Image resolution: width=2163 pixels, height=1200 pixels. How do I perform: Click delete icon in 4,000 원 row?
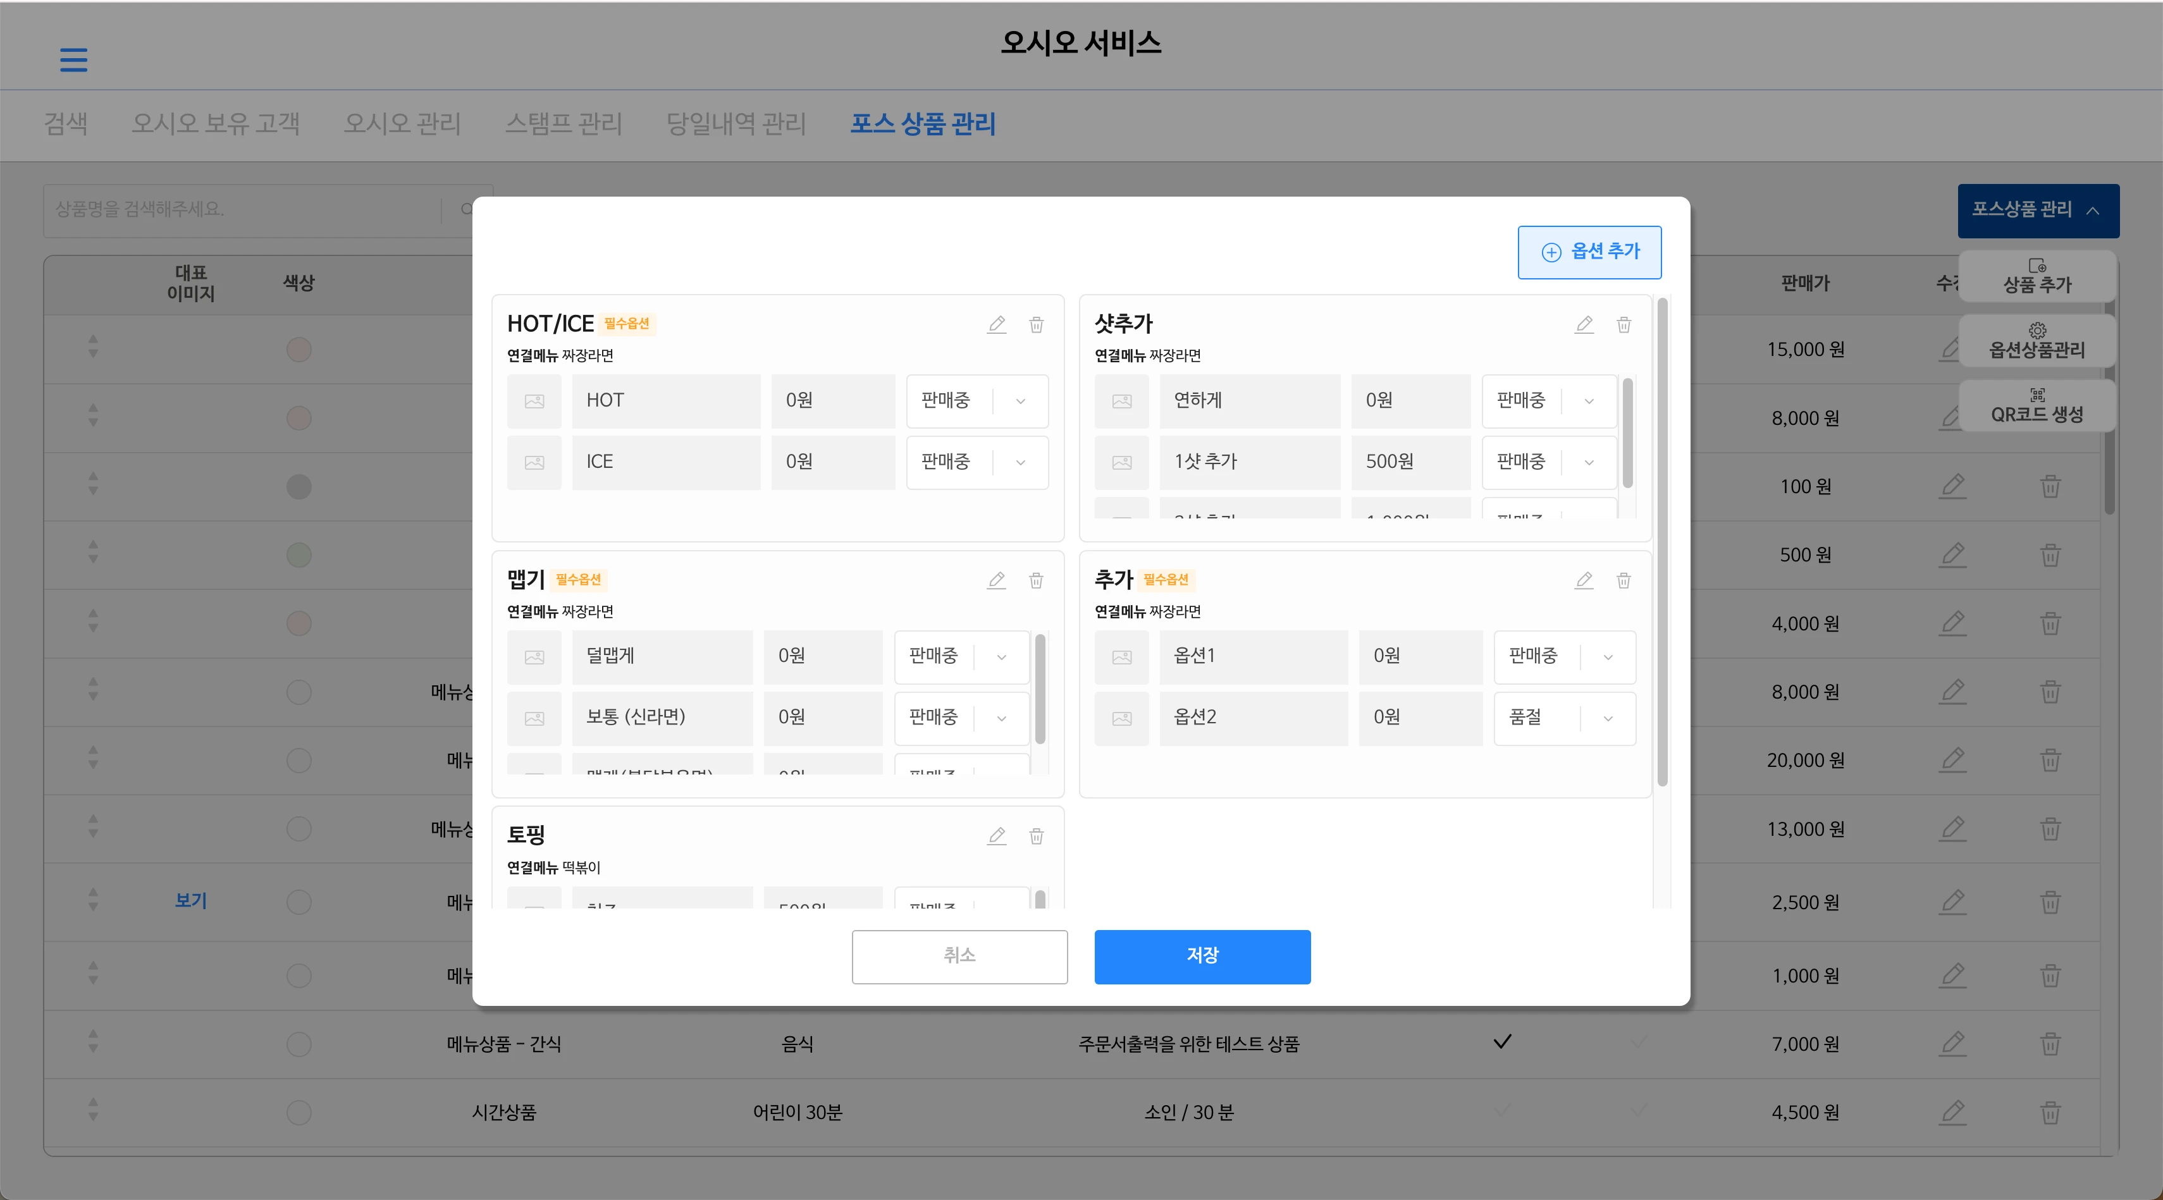[2050, 623]
